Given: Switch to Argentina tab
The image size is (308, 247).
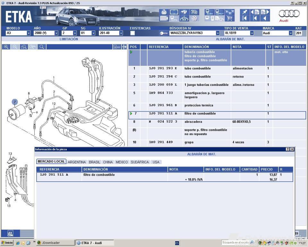Looking at the screenshot, I should pos(77,162).
